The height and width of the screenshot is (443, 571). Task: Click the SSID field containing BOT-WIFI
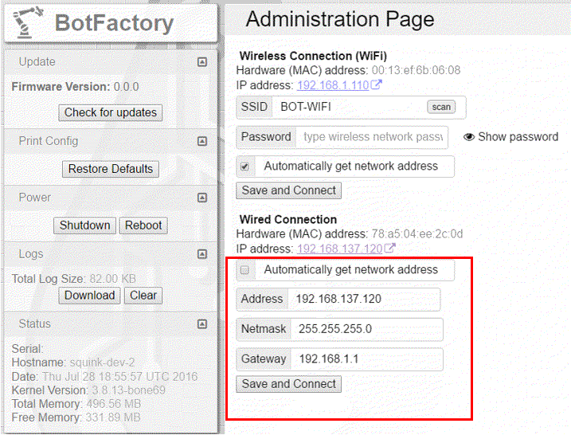point(350,107)
